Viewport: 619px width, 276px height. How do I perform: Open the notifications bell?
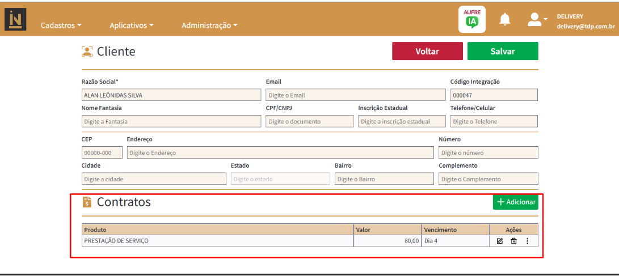point(504,20)
